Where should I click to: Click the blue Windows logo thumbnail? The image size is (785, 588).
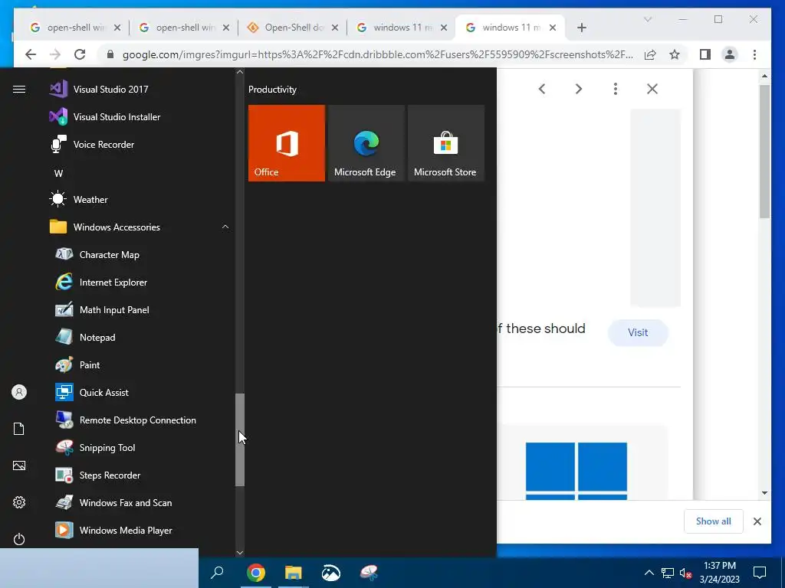click(576, 471)
